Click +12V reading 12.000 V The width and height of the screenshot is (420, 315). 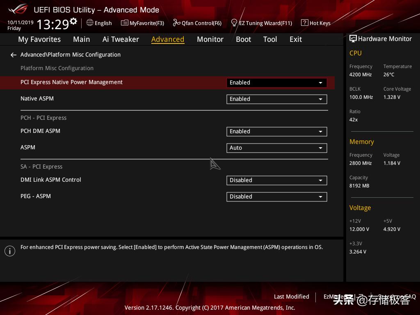click(359, 229)
